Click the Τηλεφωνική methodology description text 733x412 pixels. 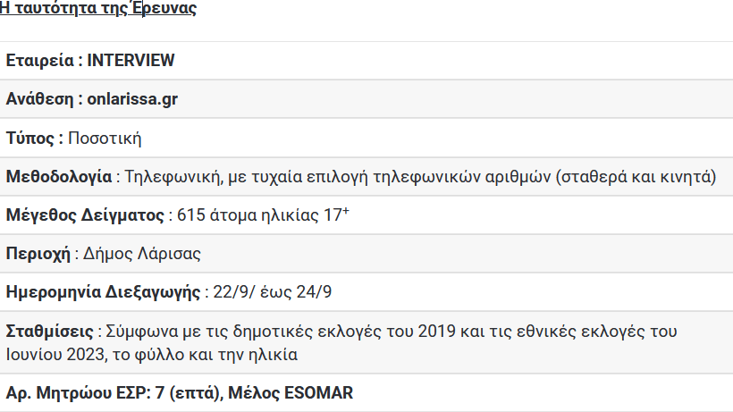[420, 177]
